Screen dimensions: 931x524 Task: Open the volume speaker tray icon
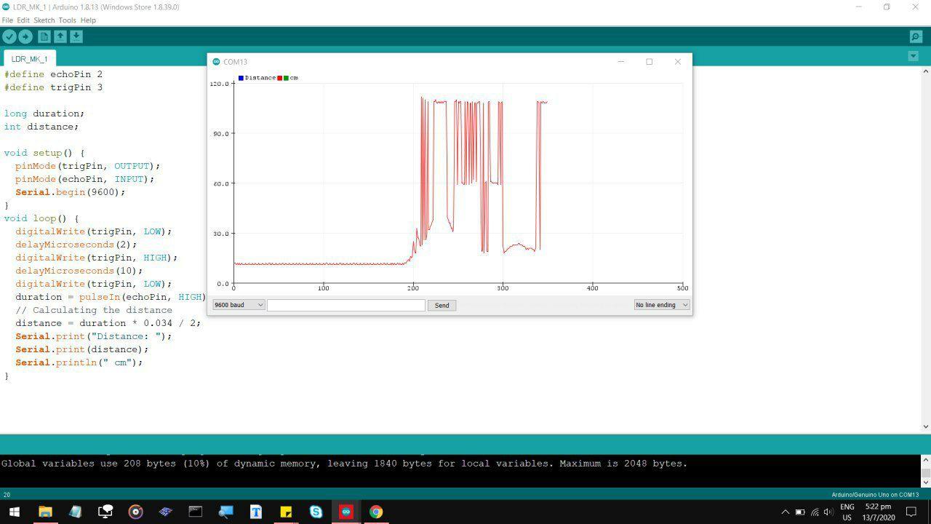828,512
